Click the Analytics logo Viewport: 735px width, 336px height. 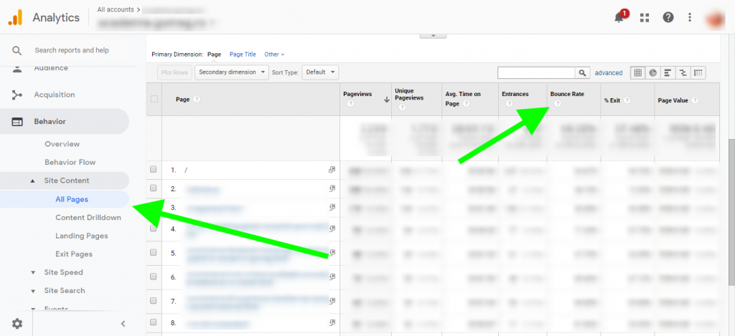16,18
